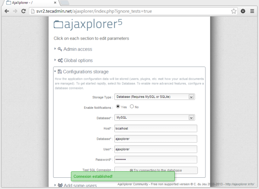This screenshot has width=259, height=189.
Task: Click the Host input field
Action: [x=155, y=128]
